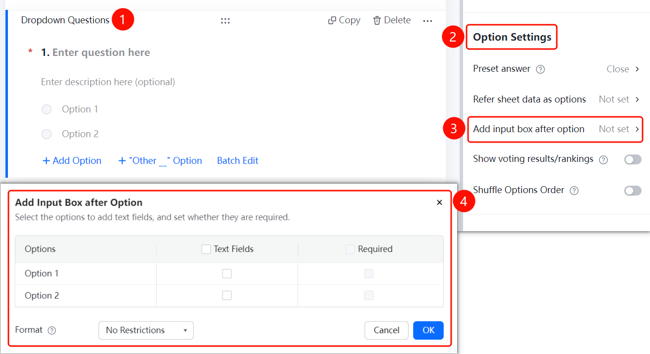Click the Preset answer help icon
Screen dimensions: 650x354
540,69
